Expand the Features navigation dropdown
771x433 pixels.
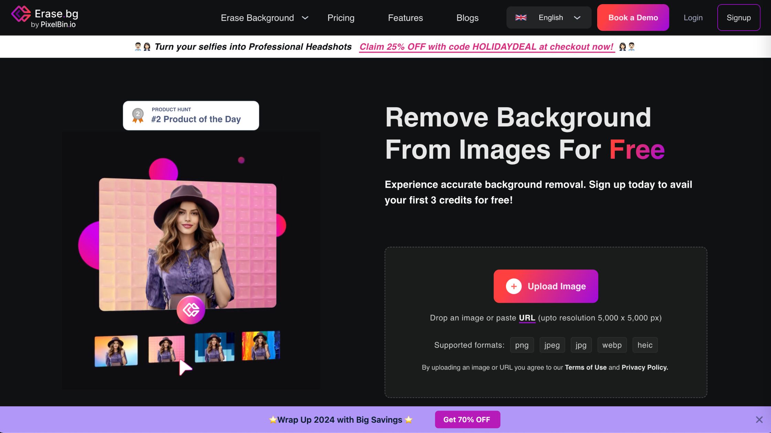(x=405, y=18)
